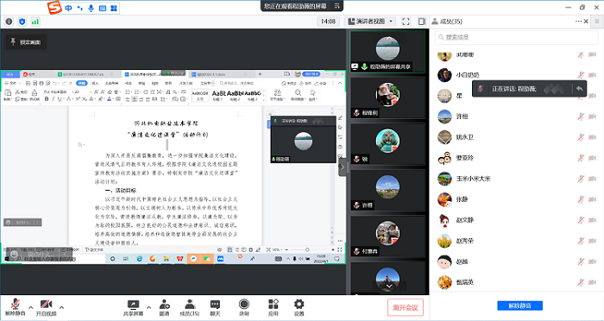Click WPS icon in shared screen taskbar
The width and height of the screenshot is (604, 321).
tap(179, 259)
